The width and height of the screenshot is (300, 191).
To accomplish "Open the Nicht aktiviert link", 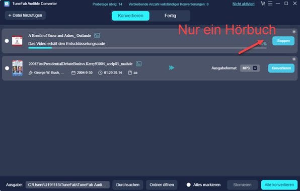I will click(243, 4).
